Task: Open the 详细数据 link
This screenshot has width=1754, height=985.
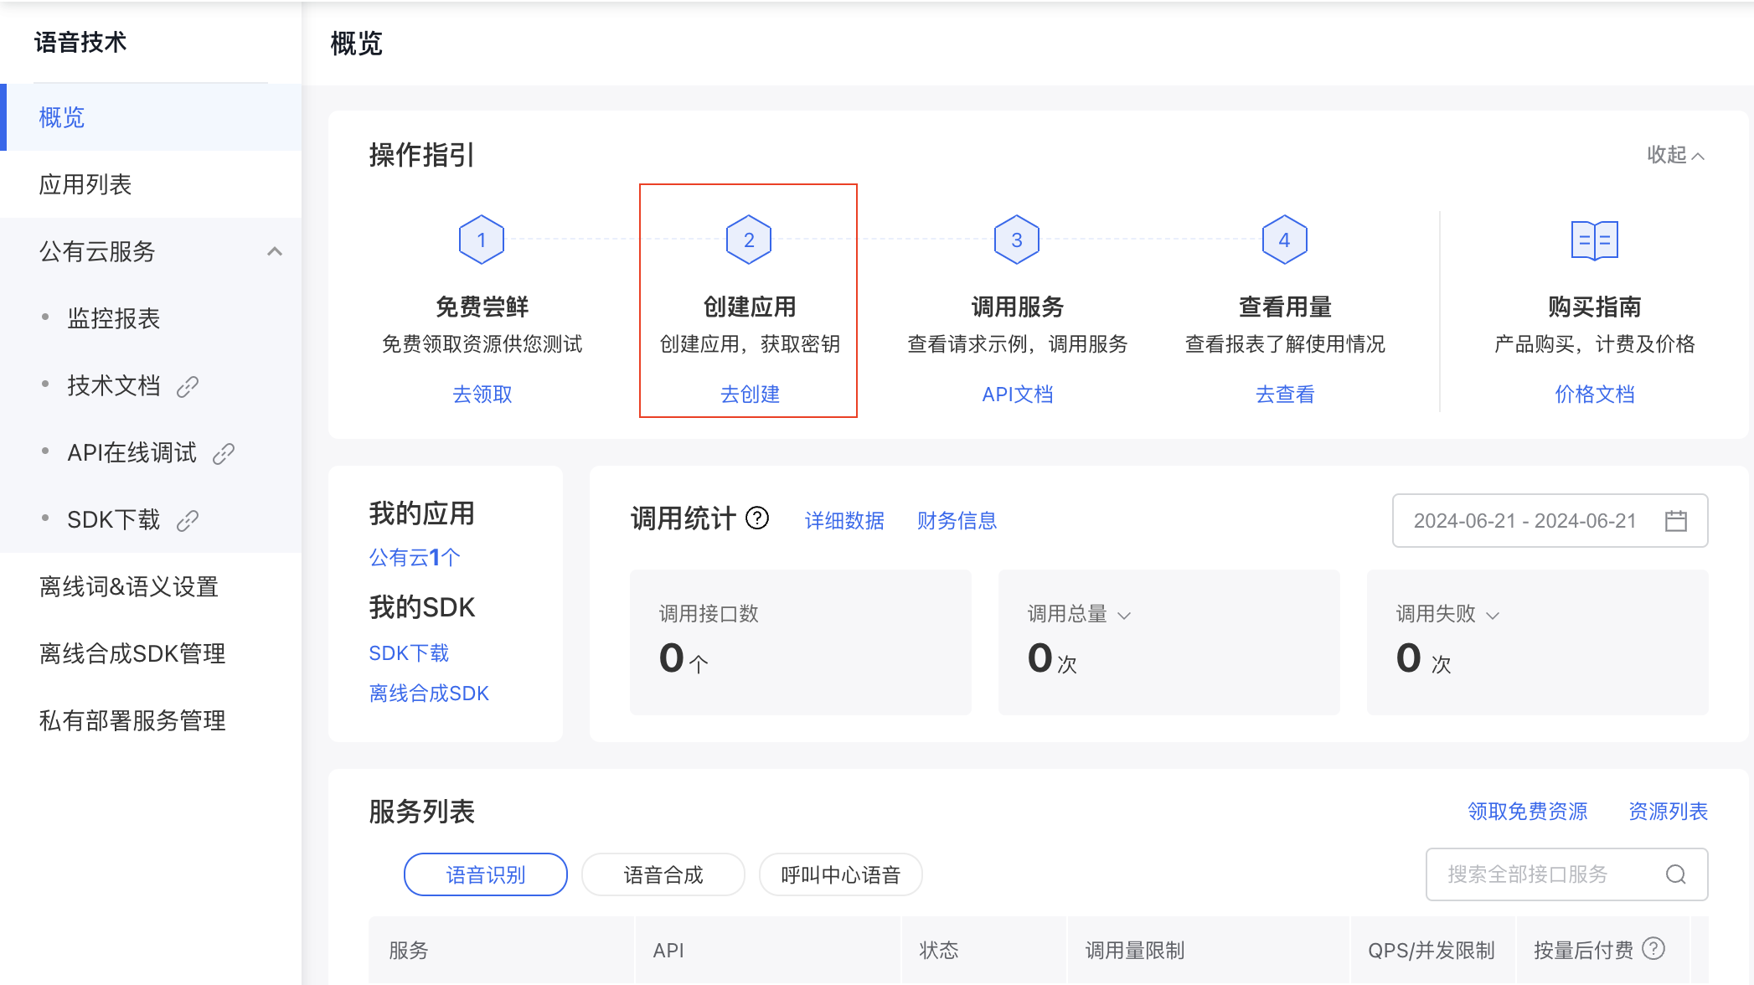Action: click(844, 520)
